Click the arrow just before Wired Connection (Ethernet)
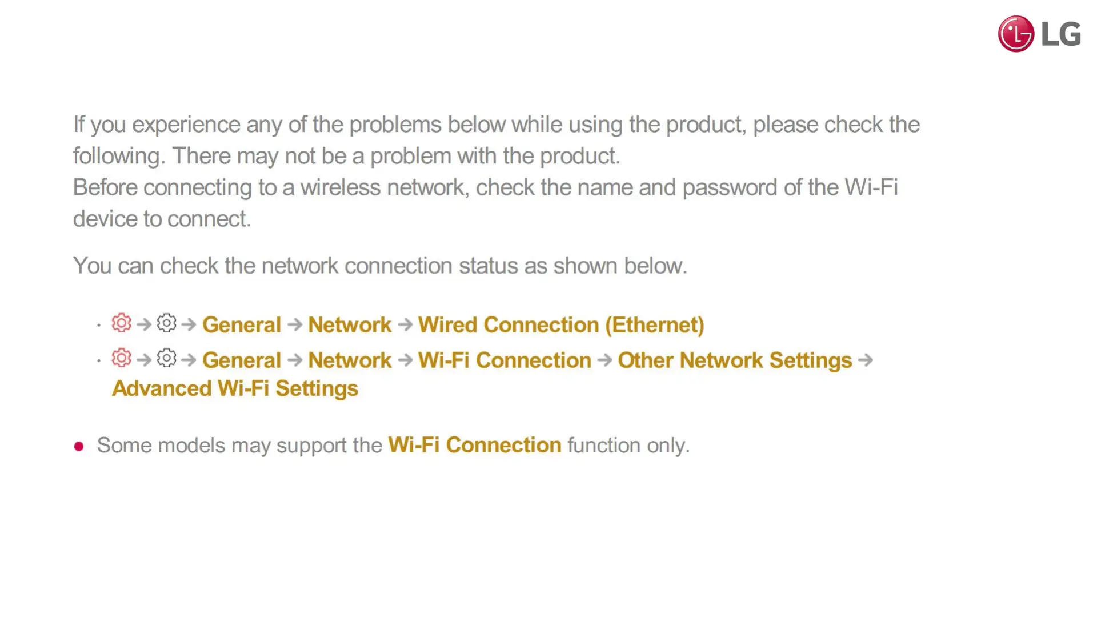 coord(405,324)
